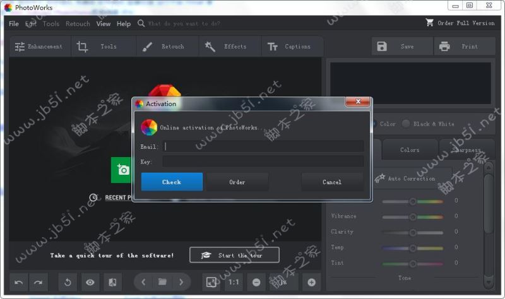Open the Colors tab in right panel
The width and height of the screenshot is (505, 299).
point(410,149)
